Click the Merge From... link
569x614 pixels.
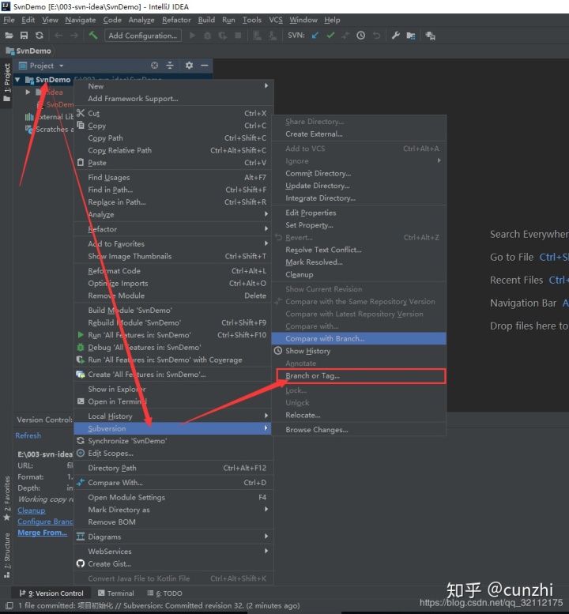[x=43, y=533]
